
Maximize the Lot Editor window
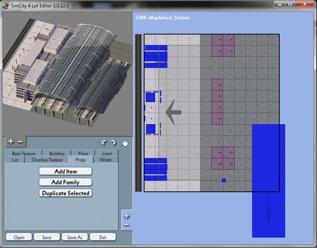tap(290, 4)
